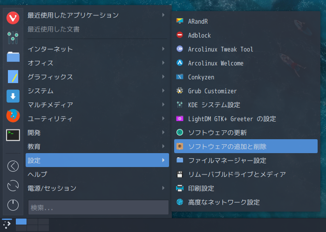
Task: Expand the 教育 category arrow
Action: tap(163, 146)
